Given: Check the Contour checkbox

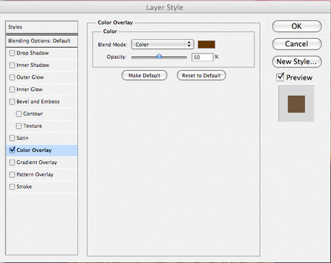Looking at the screenshot, I should pos(19,114).
